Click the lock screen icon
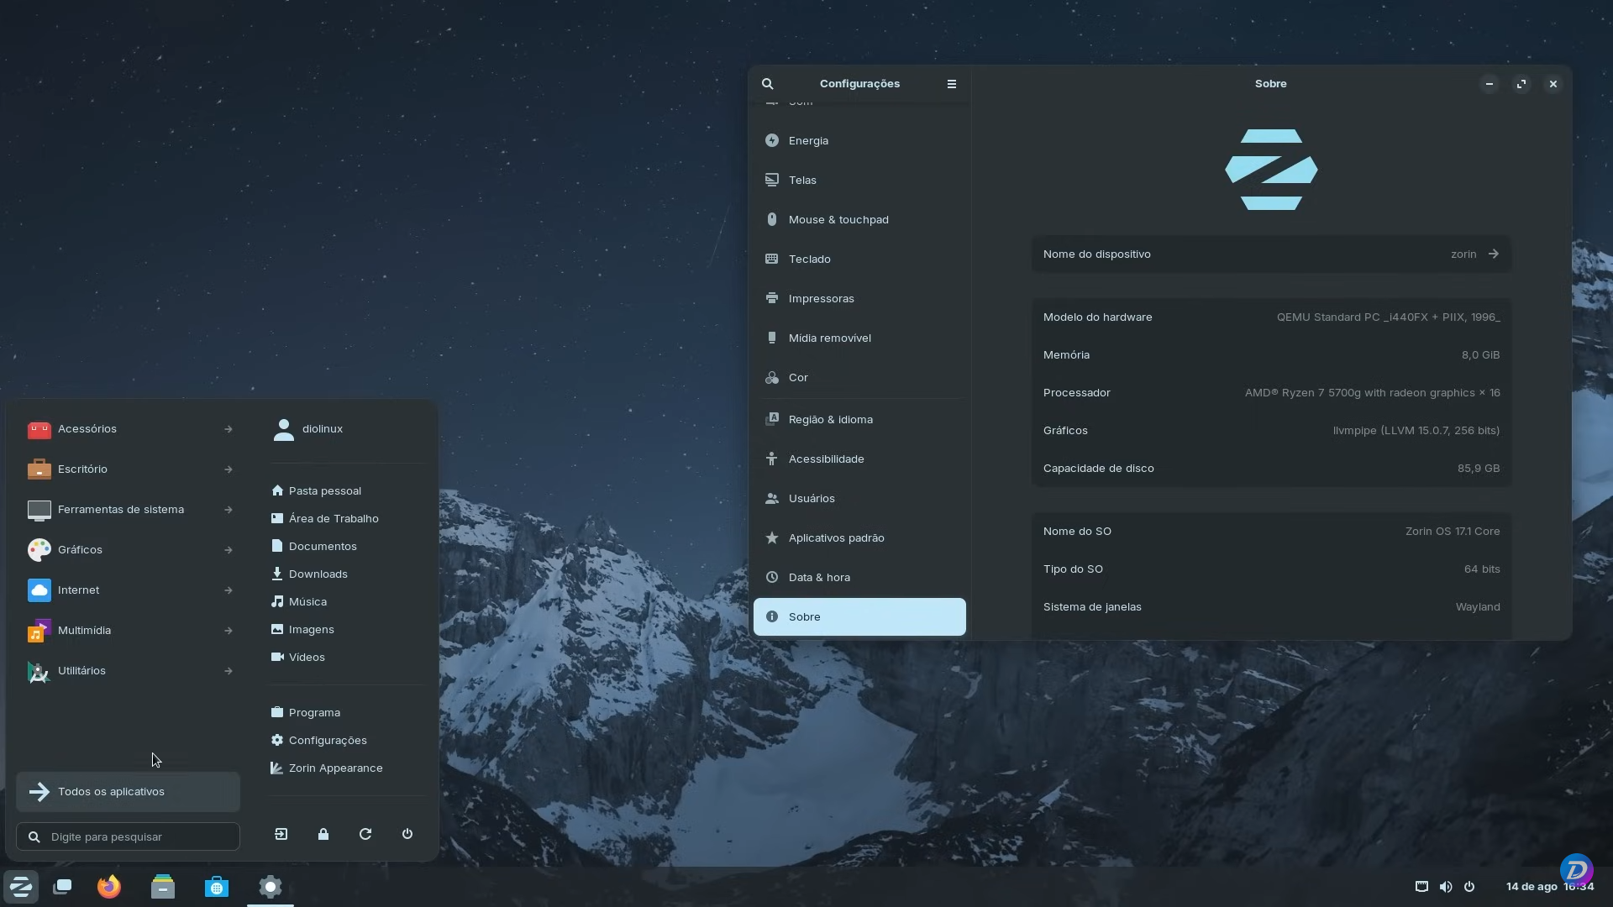This screenshot has height=907, width=1613. pyautogui.click(x=323, y=834)
